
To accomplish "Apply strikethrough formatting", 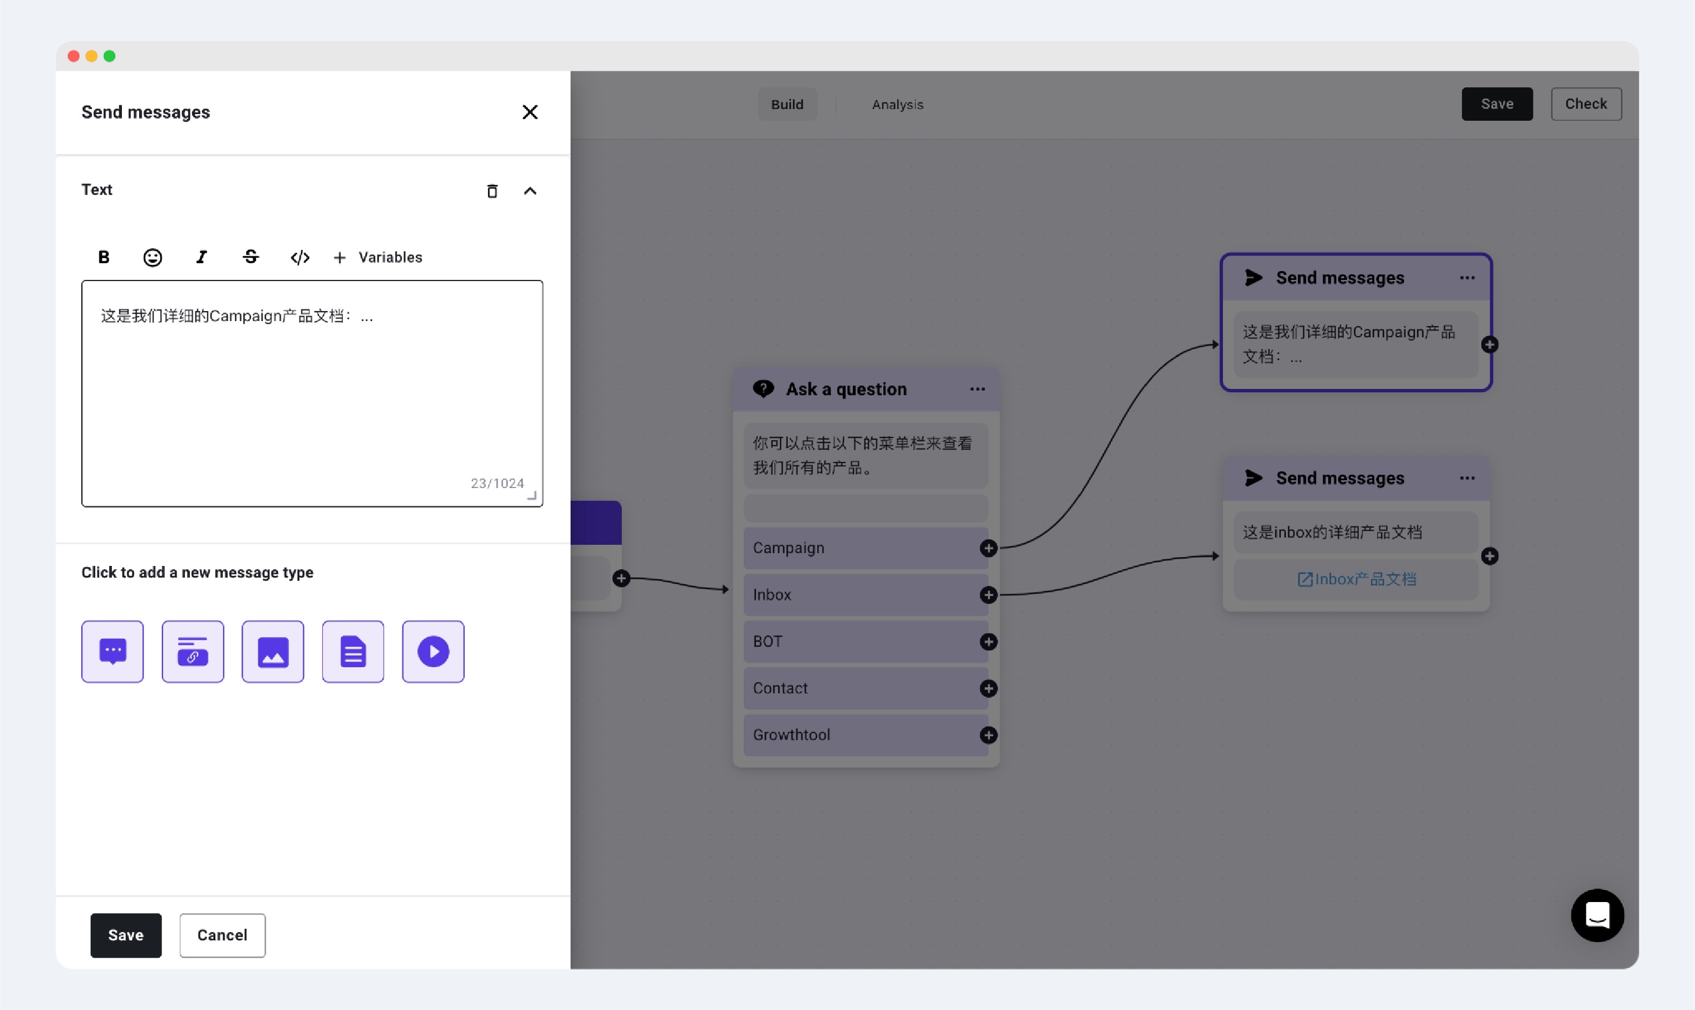I will coord(250,257).
